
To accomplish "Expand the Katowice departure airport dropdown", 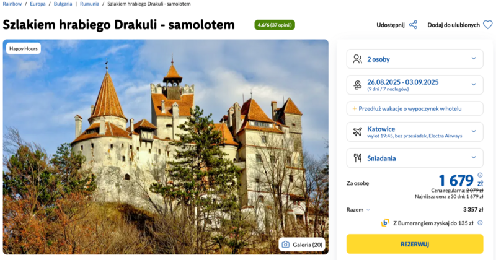I will 415,132.
